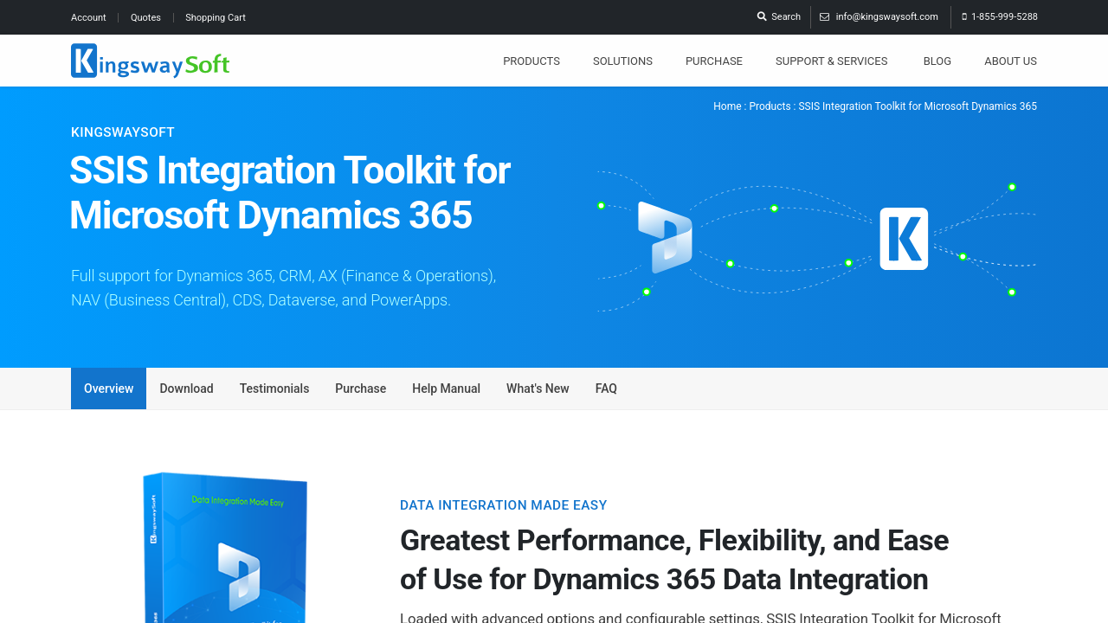1108x623 pixels.
Task: Click the KingswaySoft logo
Action: [x=150, y=61]
